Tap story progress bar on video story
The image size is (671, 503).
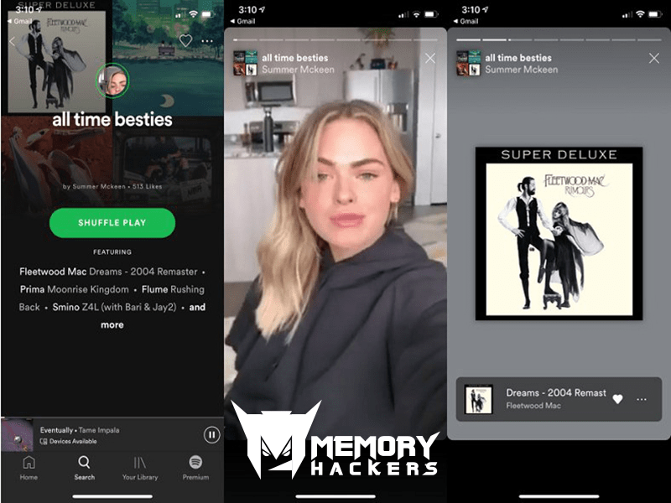[x=335, y=39]
